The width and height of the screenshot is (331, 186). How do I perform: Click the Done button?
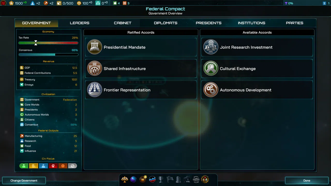(307, 181)
